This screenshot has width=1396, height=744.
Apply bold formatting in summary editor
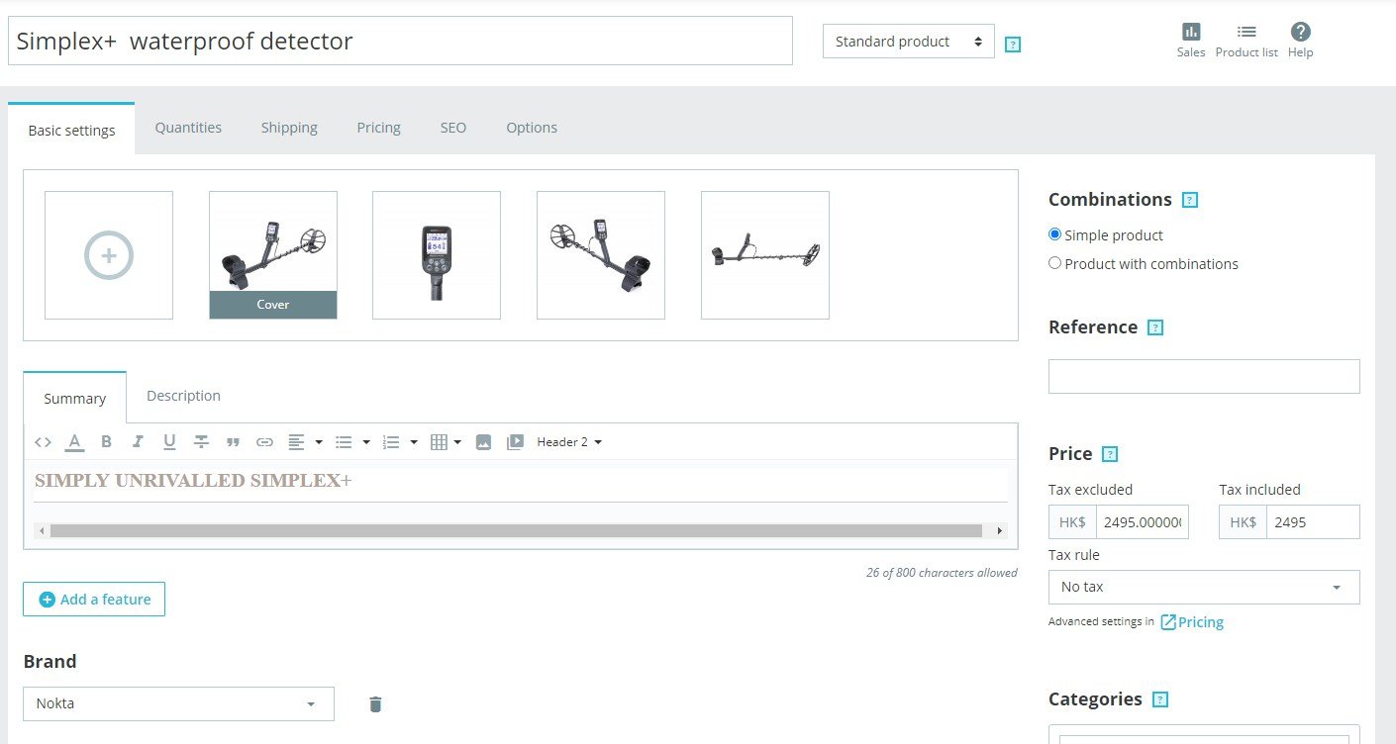[106, 442]
